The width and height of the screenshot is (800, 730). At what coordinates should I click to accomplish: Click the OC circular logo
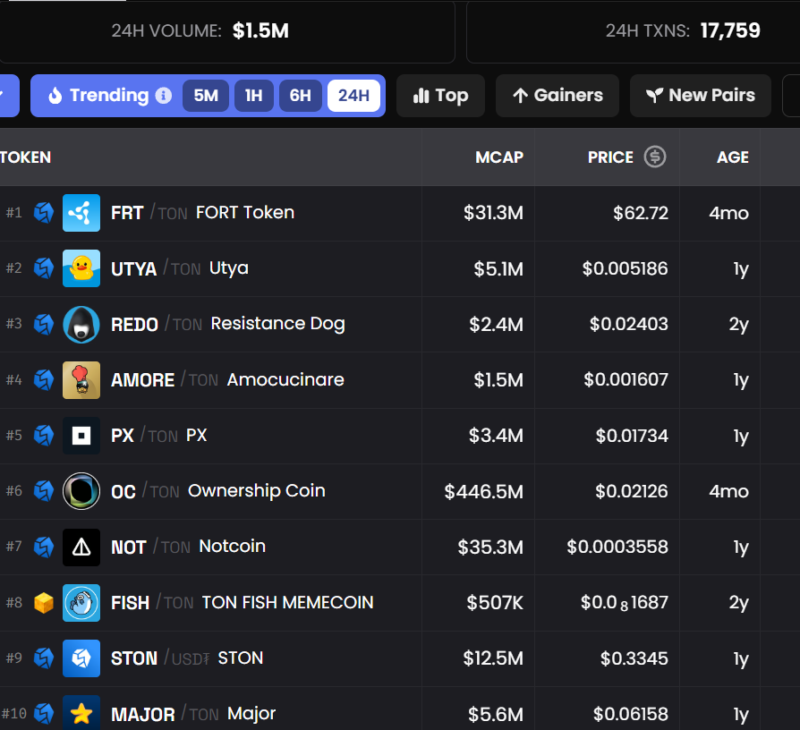81,491
